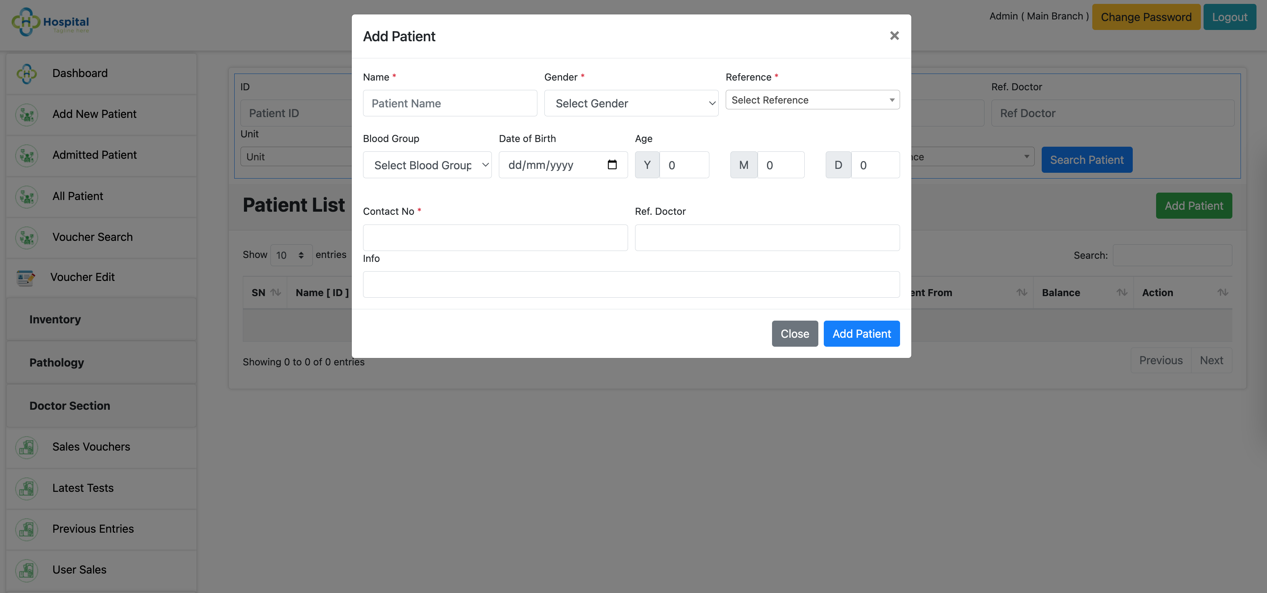Click the Voucher Edit sidebar icon
The height and width of the screenshot is (593, 1267).
click(25, 278)
